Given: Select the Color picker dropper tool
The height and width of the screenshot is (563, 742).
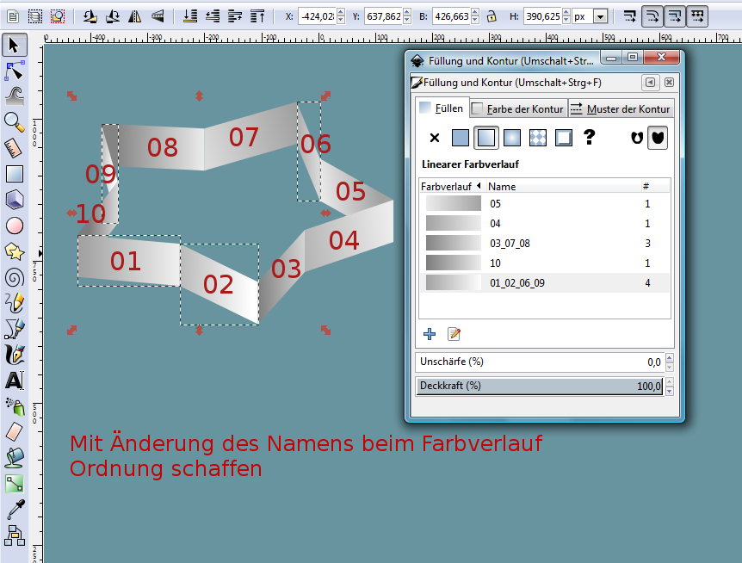Looking at the screenshot, I should (14, 510).
